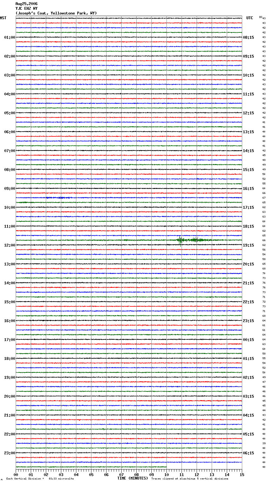Click the '03:00' MST hour label
The height and width of the screenshot is (483, 267).
click(x=10, y=75)
